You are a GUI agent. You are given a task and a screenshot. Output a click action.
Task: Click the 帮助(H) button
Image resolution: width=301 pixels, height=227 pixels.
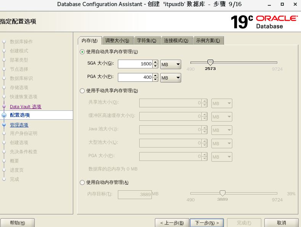[18, 223]
